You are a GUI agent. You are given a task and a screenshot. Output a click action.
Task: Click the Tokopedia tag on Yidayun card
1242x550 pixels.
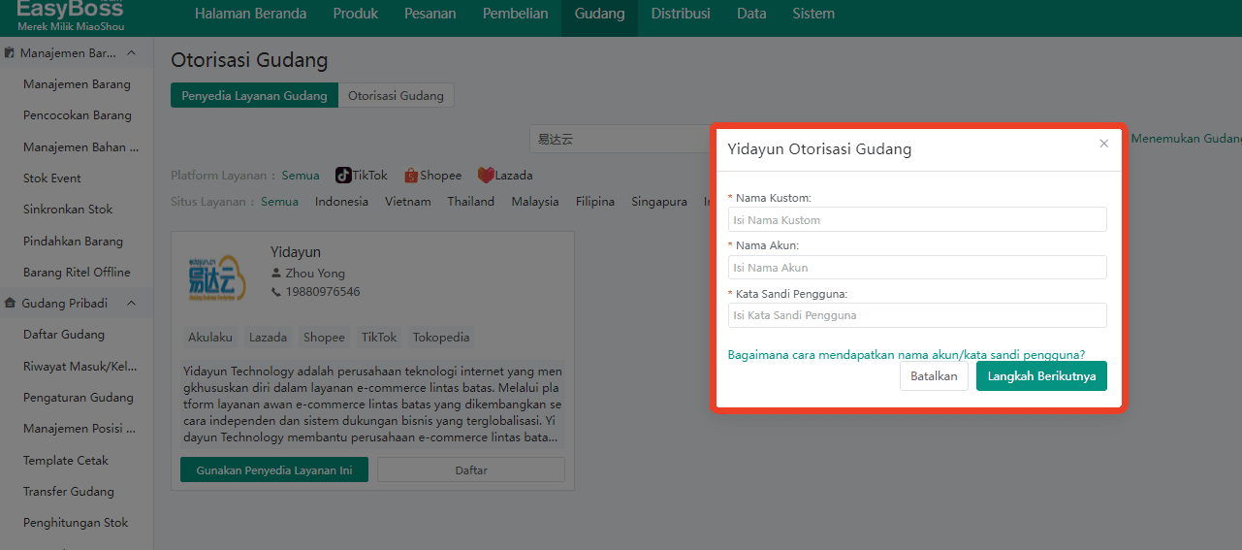tap(441, 338)
